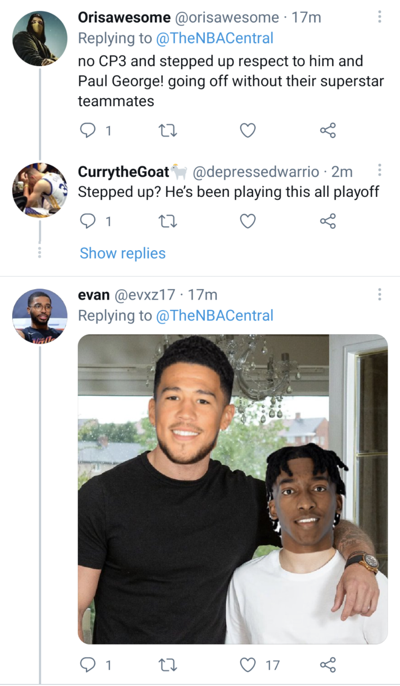Open @TheNBACentral mention in evan's reply
The height and width of the screenshot is (686, 400).
tap(214, 316)
